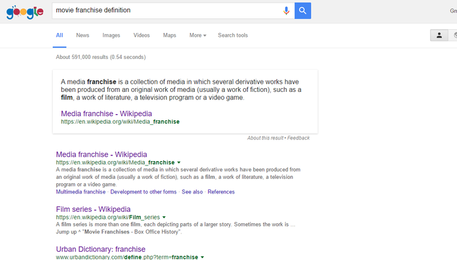The width and height of the screenshot is (457, 260).
Task: Click featured snippet definition paragraph
Action: tap(181, 89)
